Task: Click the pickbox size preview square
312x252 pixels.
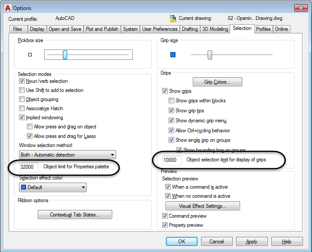Action: 30,55
